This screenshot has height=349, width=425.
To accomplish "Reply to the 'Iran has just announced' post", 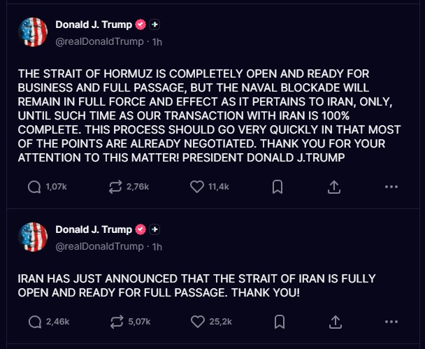I will click(34, 322).
